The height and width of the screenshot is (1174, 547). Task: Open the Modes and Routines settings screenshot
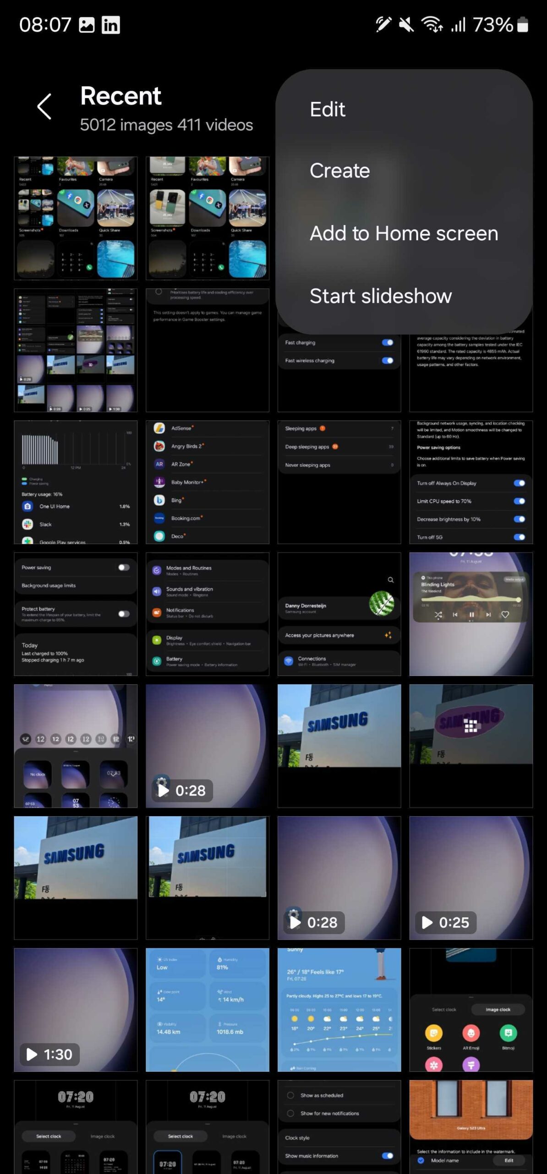[x=207, y=614]
